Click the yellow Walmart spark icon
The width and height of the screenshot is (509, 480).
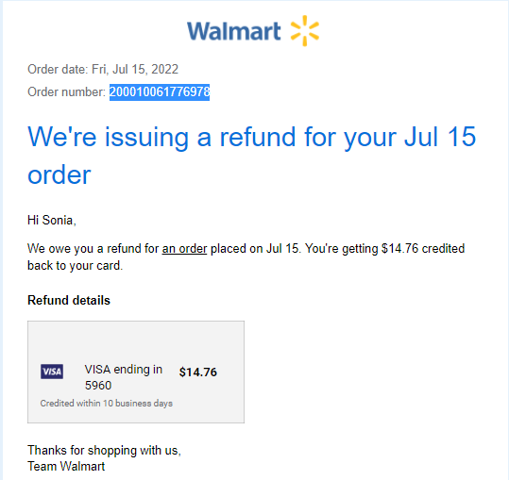[x=304, y=31]
